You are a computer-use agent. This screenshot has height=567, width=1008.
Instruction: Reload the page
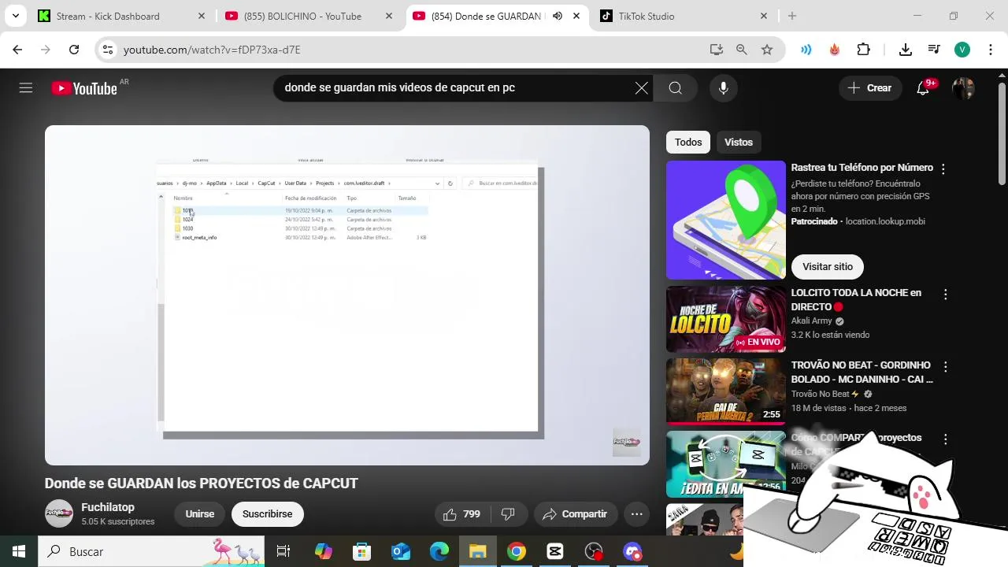point(74,50)
